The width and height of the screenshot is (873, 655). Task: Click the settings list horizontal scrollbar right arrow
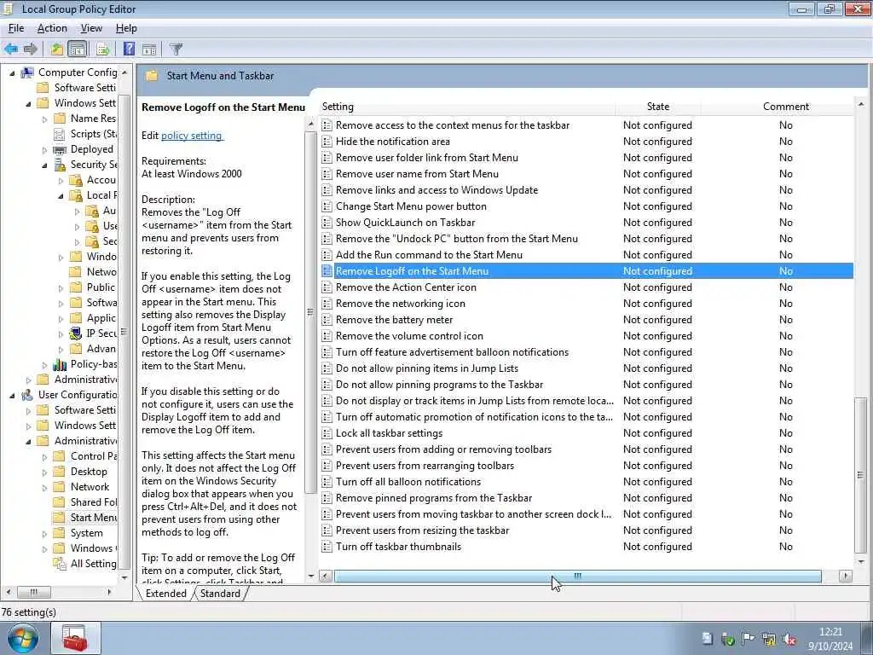click(x=846, y=576)
